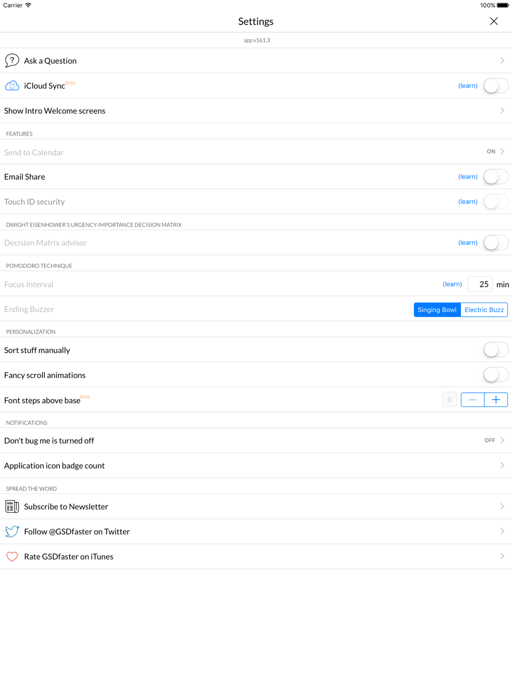This screenshot has width=512, height=683.
Task: Decrease font steps with minus button
Action: [x=473, y=400]
